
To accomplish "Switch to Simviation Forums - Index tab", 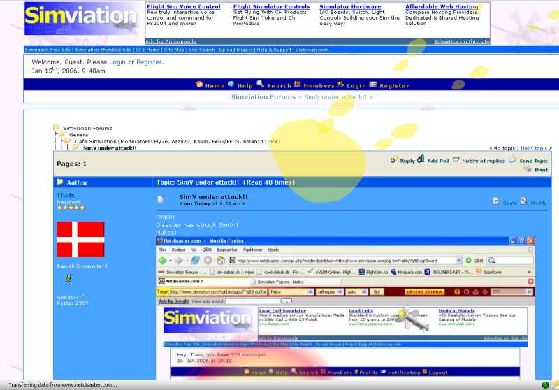I will coord(294,282).
